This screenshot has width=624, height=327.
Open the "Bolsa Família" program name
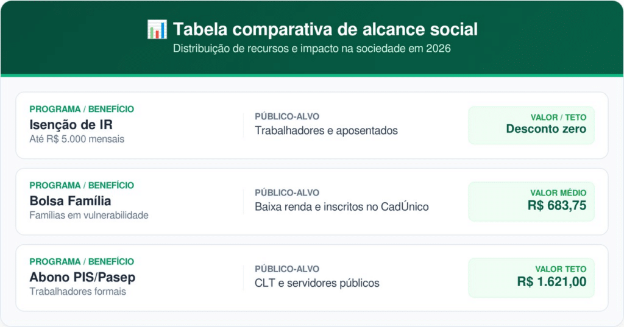pos(70,201)
